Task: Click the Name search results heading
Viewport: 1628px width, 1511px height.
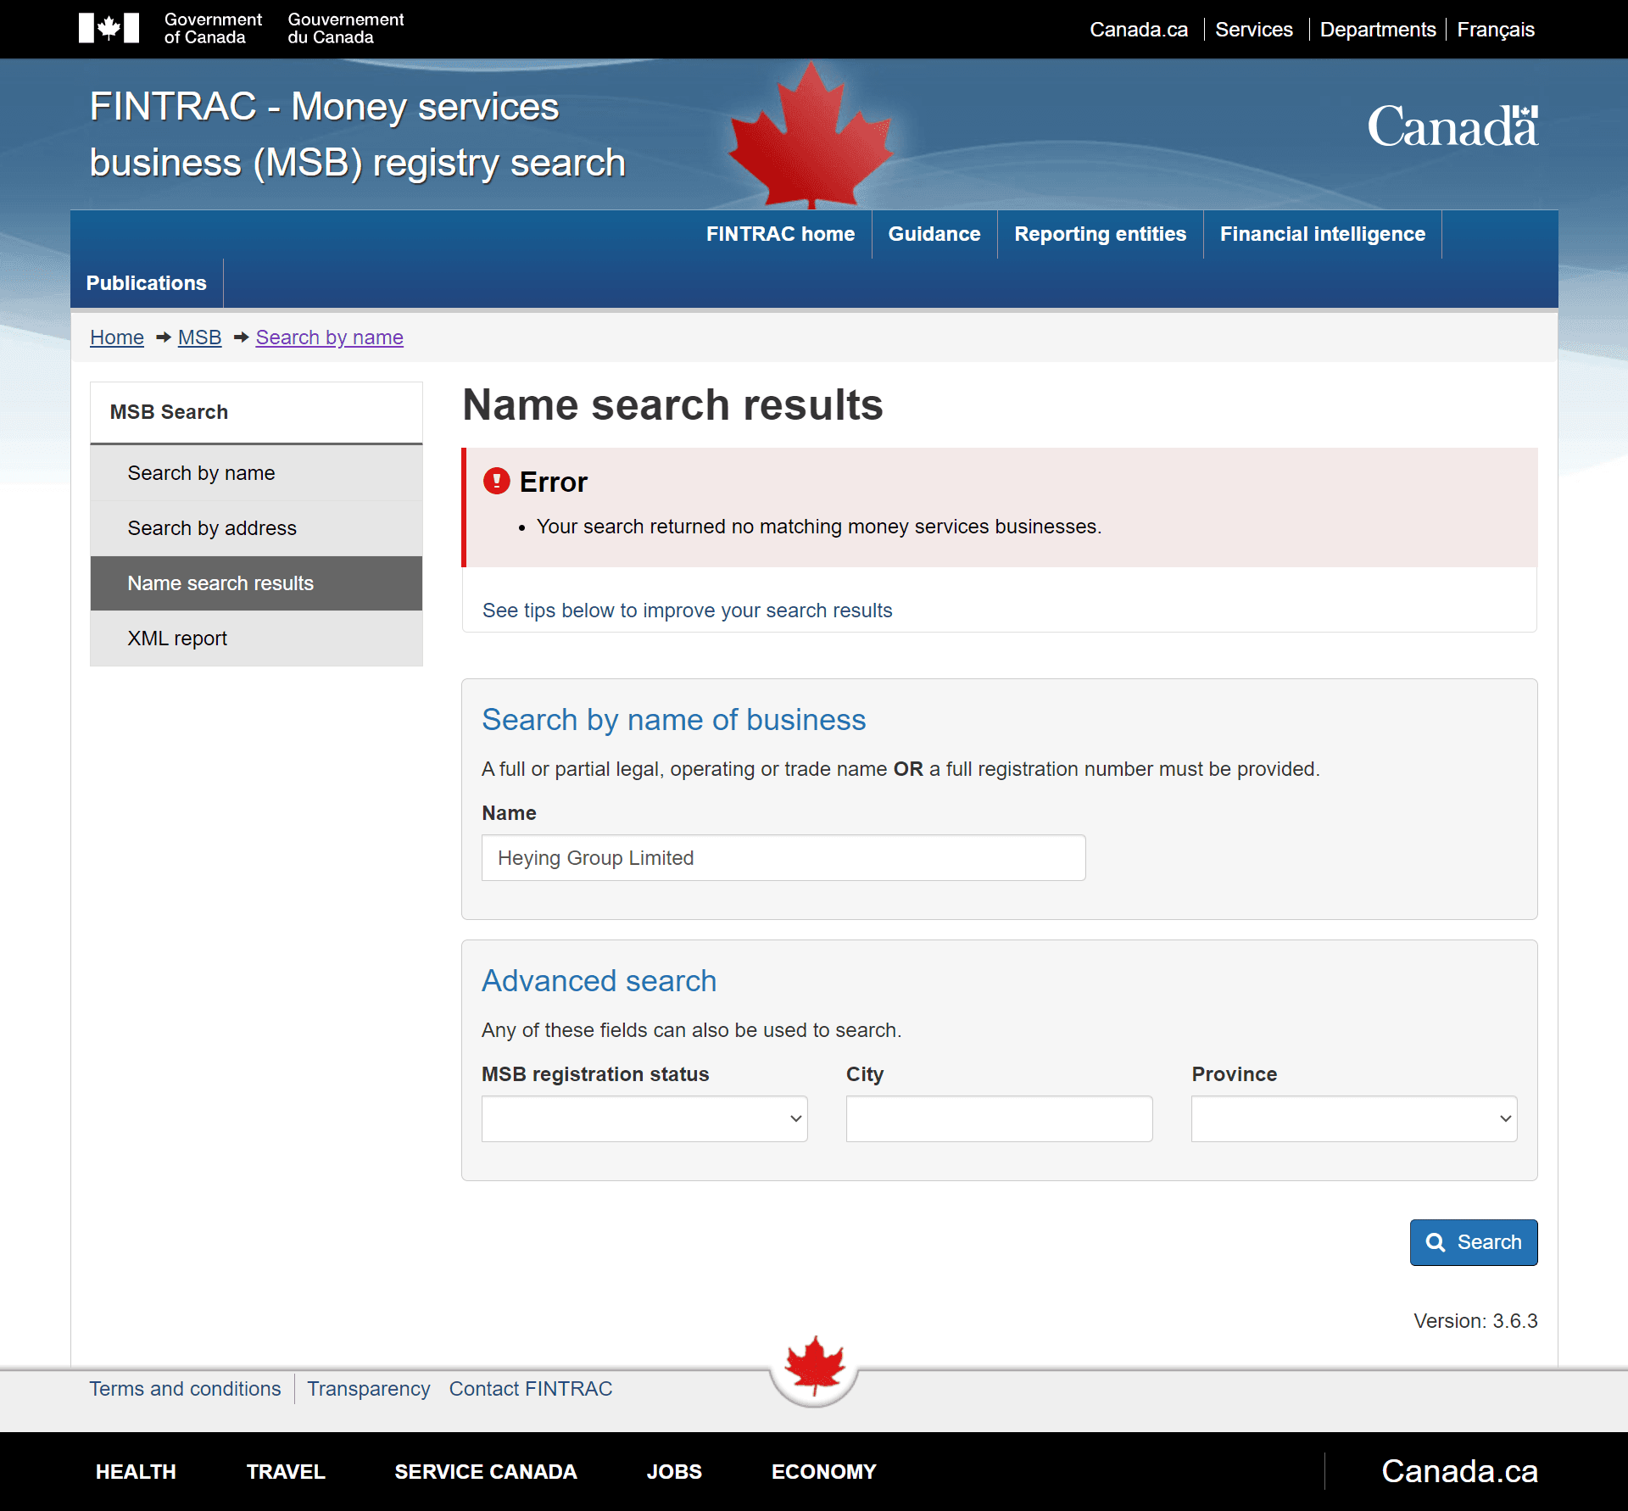Action: 672,404
